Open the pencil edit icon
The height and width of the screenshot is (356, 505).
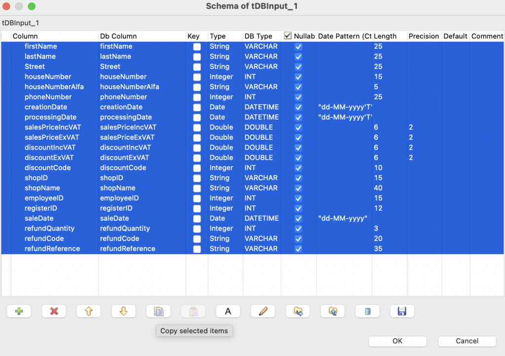click(x=263, y=311)
